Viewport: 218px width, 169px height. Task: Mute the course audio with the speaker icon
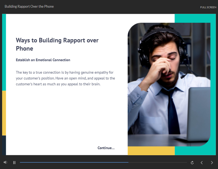click(5, 162)
